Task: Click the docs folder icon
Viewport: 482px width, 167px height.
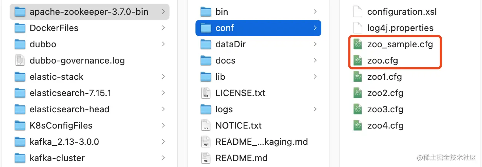Action: pos(205,61)
